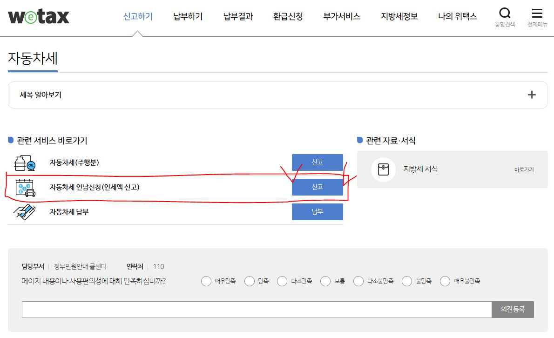The image size is (554, 338).
Task: Open 통합검색 search via magnifier icon
Action: 505,14
